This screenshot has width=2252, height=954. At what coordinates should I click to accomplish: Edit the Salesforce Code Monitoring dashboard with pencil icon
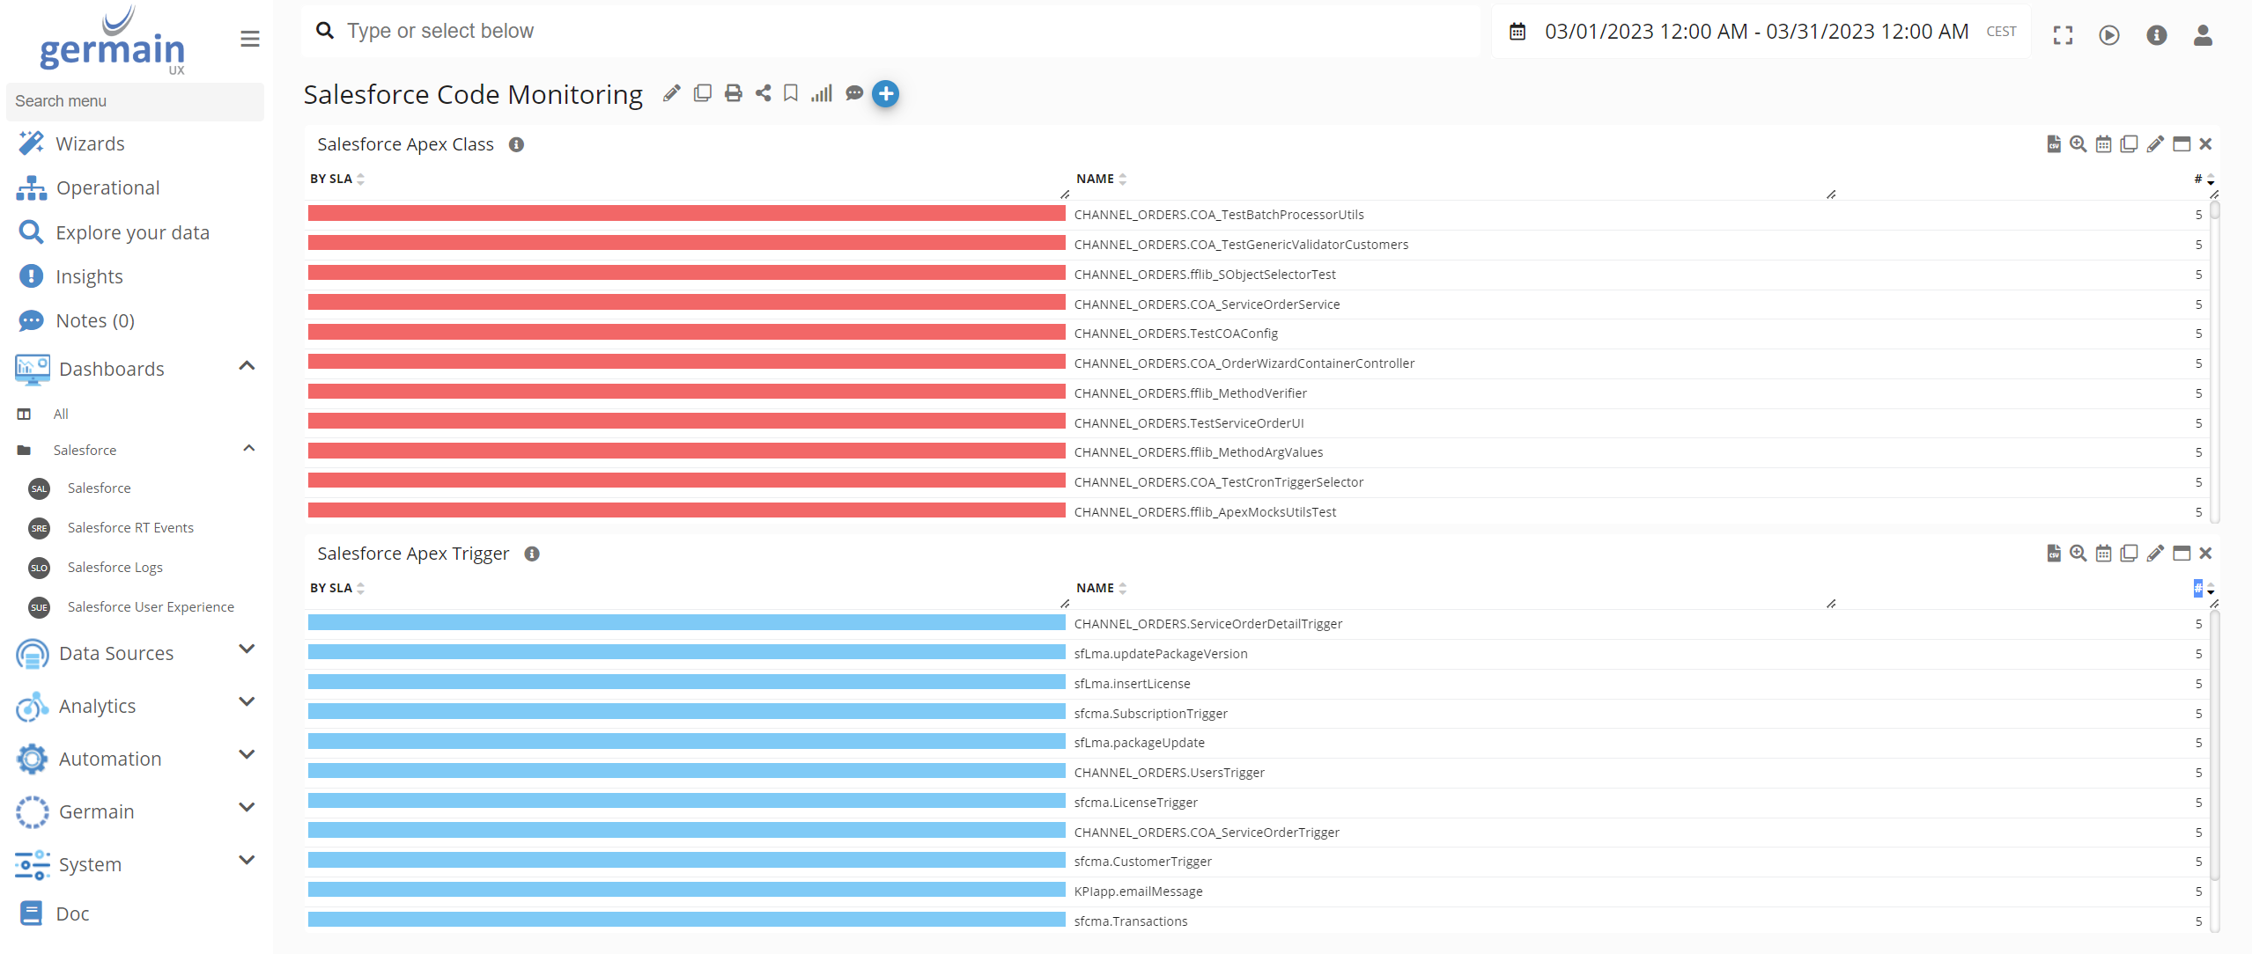(x=671, y=92)
